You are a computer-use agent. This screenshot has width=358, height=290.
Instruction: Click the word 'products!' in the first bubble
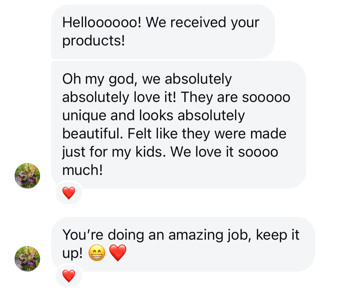(94, 41)
